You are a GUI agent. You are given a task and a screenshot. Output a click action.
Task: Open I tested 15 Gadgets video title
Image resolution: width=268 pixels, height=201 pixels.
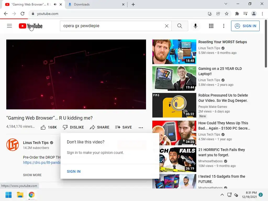222,179
